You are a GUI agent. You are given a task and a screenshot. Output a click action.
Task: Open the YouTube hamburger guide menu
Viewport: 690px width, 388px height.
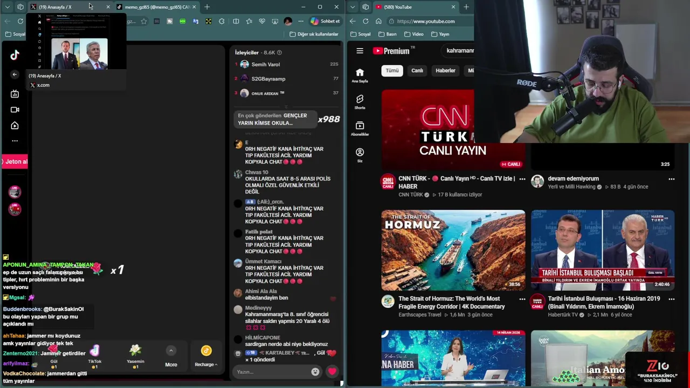(360, 51)
